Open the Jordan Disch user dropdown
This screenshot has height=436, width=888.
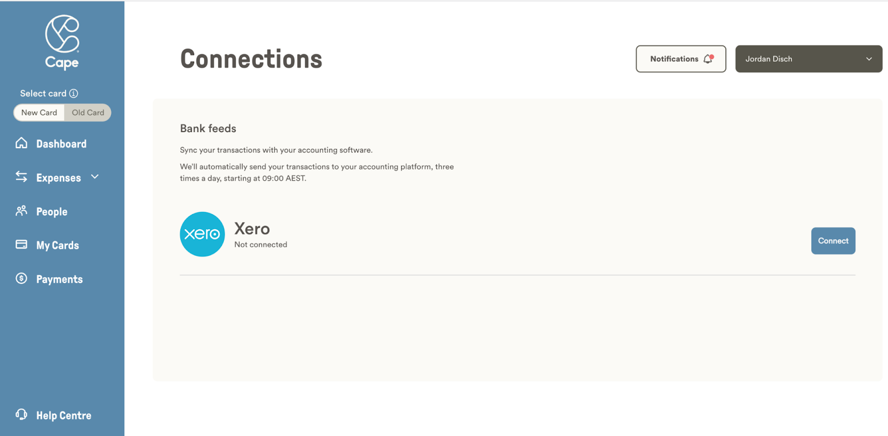tap(809, 59)
